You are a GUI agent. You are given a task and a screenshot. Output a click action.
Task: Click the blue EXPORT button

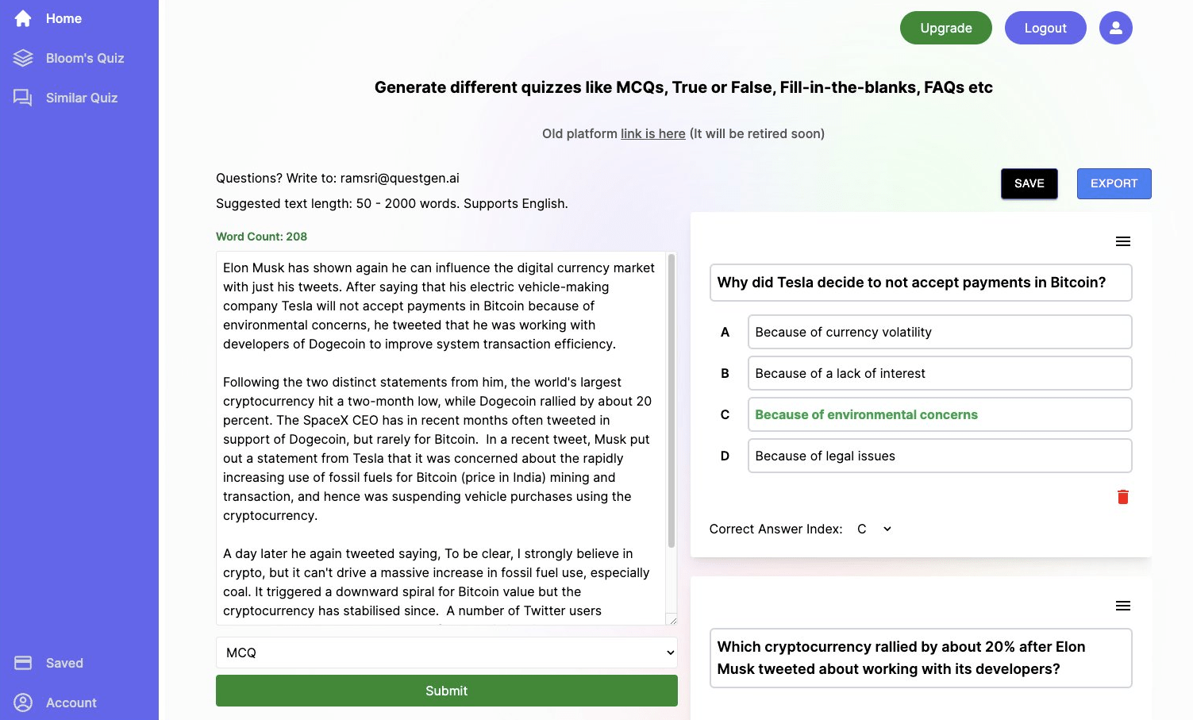click(1114, 183)
